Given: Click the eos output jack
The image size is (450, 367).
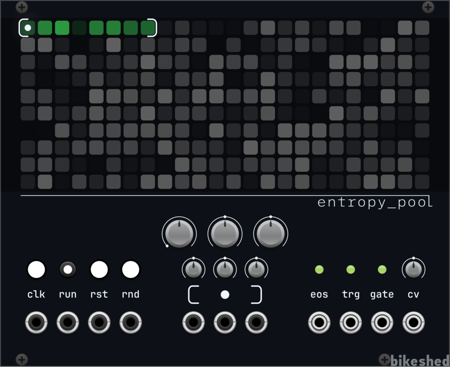Looking at the screenshot, I should [x=319, y=322].
